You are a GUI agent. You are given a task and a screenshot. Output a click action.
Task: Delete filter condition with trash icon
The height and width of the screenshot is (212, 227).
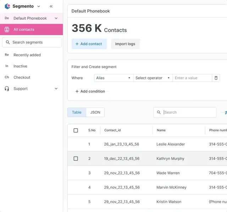[216, 78]
